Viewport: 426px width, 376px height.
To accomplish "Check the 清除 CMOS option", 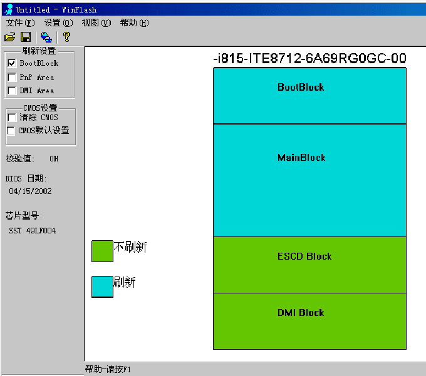I will [12, 118].
